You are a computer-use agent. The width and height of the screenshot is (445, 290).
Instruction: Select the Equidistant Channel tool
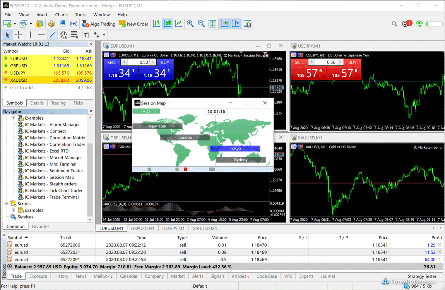[63, 35]
